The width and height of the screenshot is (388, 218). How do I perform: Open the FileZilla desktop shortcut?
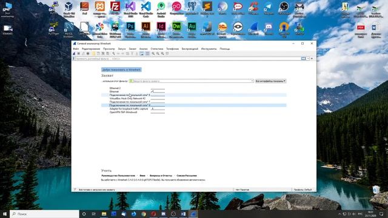click(x=115, y=8)
